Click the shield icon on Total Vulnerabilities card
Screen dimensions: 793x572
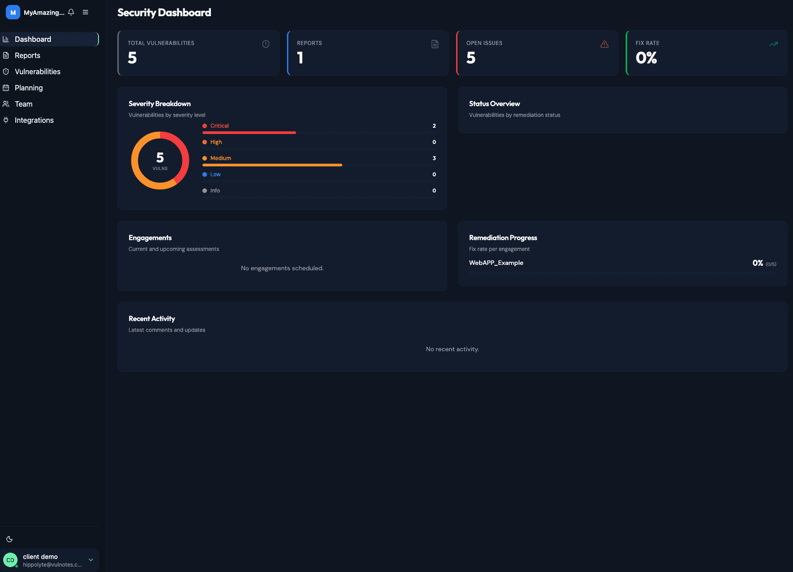(266, 44)
